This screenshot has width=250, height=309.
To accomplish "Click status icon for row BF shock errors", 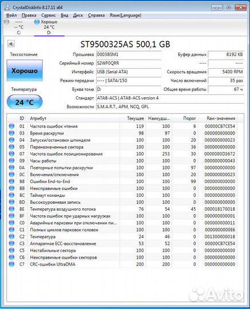I will [11, 216].
